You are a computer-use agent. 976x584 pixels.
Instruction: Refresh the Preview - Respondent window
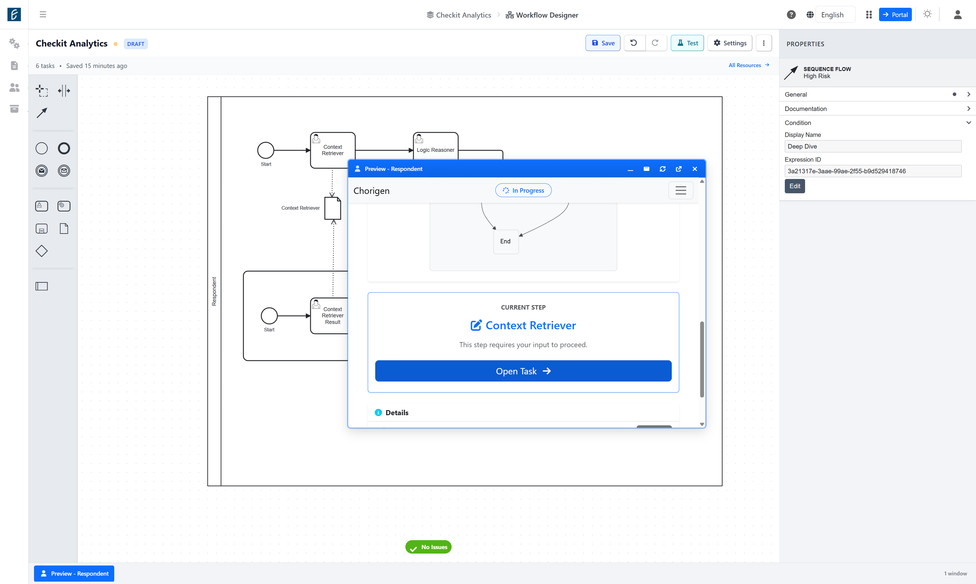click(662, 169)
